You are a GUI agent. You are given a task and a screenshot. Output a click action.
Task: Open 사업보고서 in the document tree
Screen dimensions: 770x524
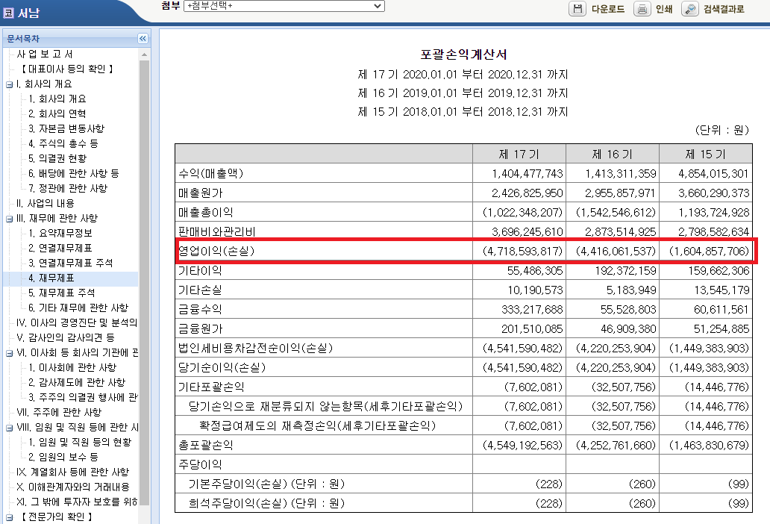click(x=45, y=54)
